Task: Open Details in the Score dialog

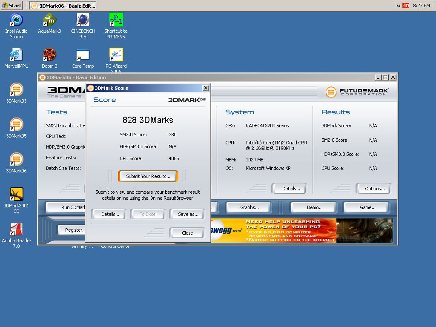Action: [110, 214]
